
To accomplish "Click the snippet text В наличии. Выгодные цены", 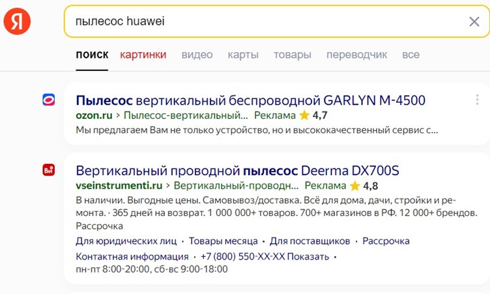I will [276, 213].
